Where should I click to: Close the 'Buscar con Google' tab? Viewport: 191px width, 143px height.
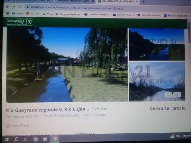[93, 1]
